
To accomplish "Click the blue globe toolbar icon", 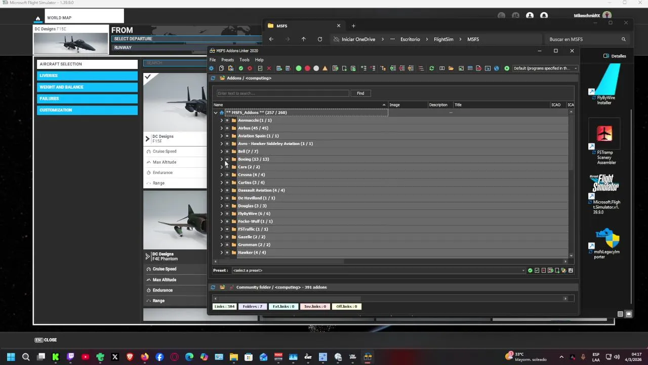I will click(496, 68).
